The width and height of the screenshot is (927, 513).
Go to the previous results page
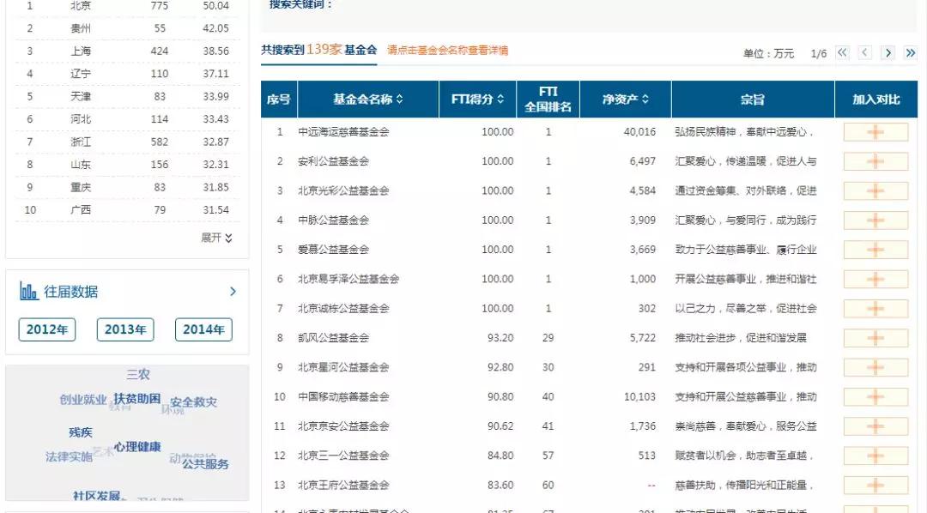click(864, 53)
